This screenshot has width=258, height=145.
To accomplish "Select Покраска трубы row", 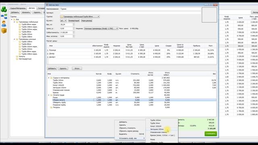I will (x=132, y=105).
